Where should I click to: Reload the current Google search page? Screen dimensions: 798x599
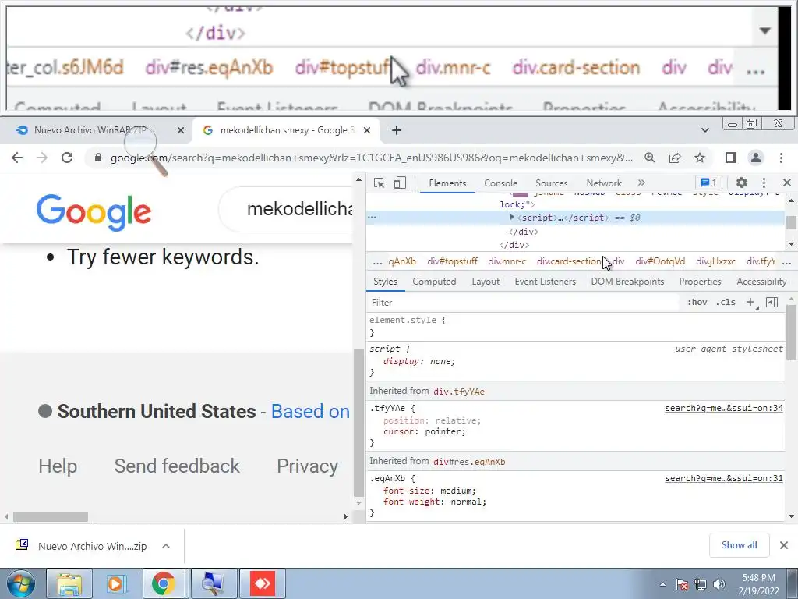[x=67, y=158]
